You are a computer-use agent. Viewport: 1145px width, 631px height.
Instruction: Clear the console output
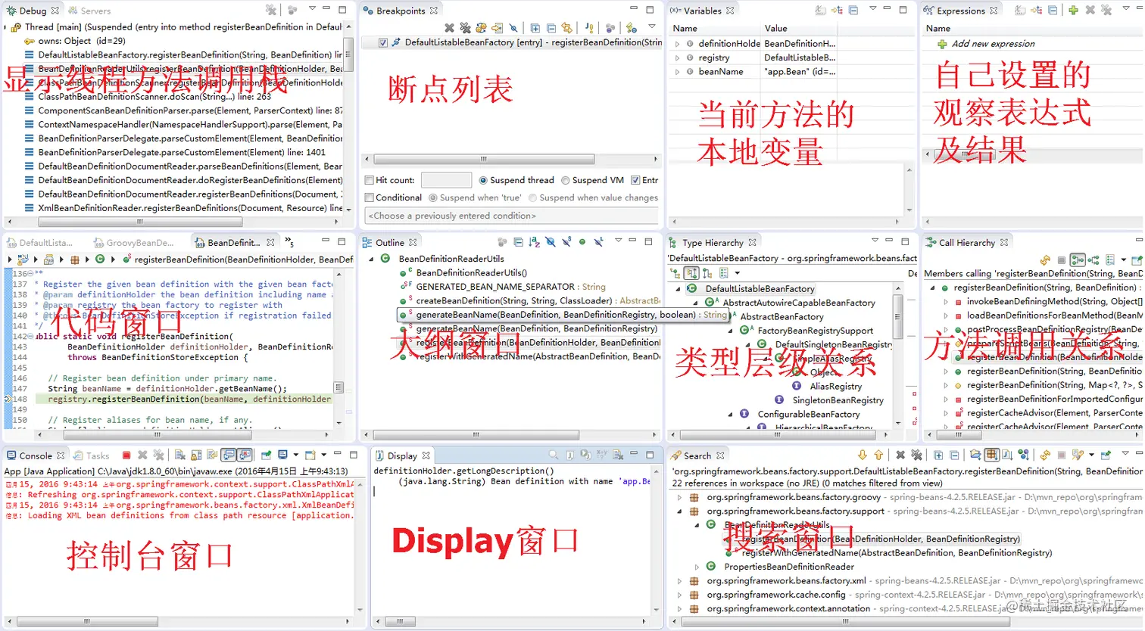pos(179,456)
